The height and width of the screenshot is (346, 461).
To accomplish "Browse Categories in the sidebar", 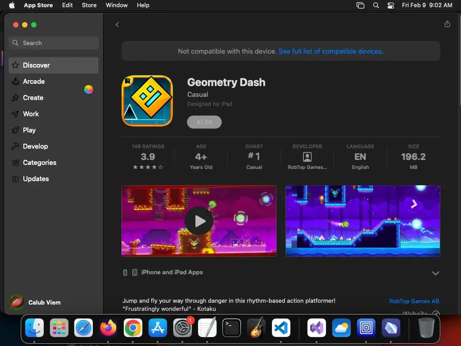I will pos(54,162).
